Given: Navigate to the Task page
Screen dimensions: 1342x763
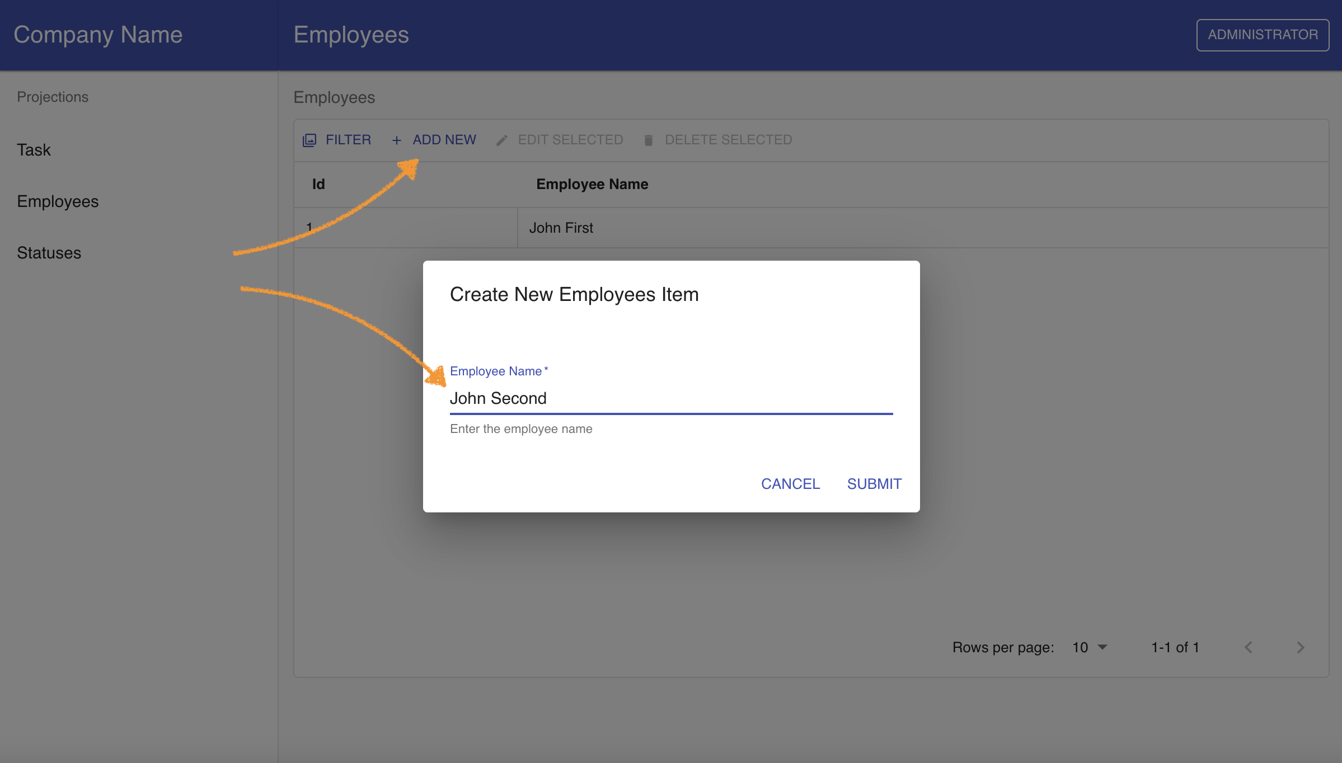Looking at the screenshot, I should coord(34,149).
